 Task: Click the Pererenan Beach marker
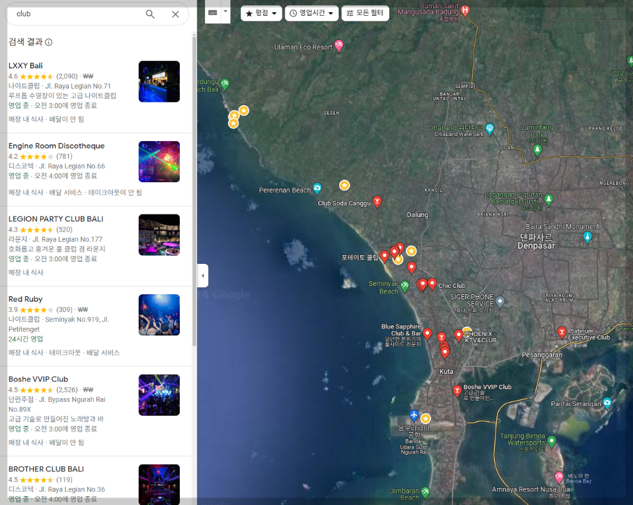(317, 188)
